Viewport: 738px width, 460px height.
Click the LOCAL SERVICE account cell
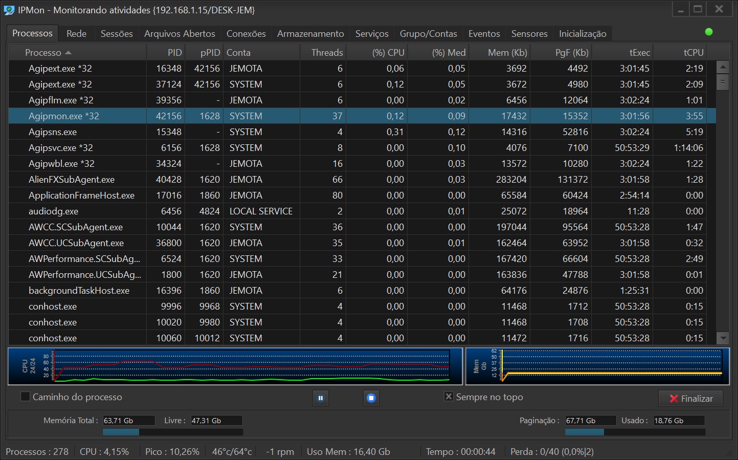coord(261,211)
